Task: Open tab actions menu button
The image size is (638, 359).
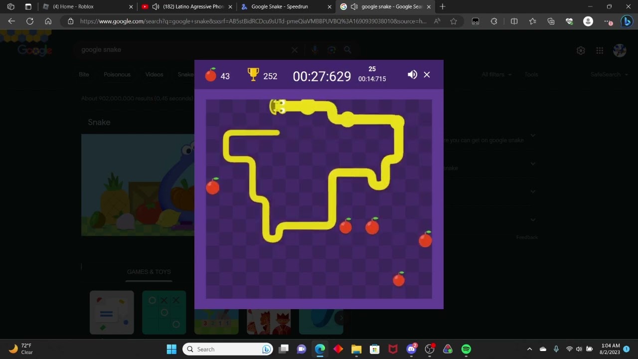Action: (28, 6)
